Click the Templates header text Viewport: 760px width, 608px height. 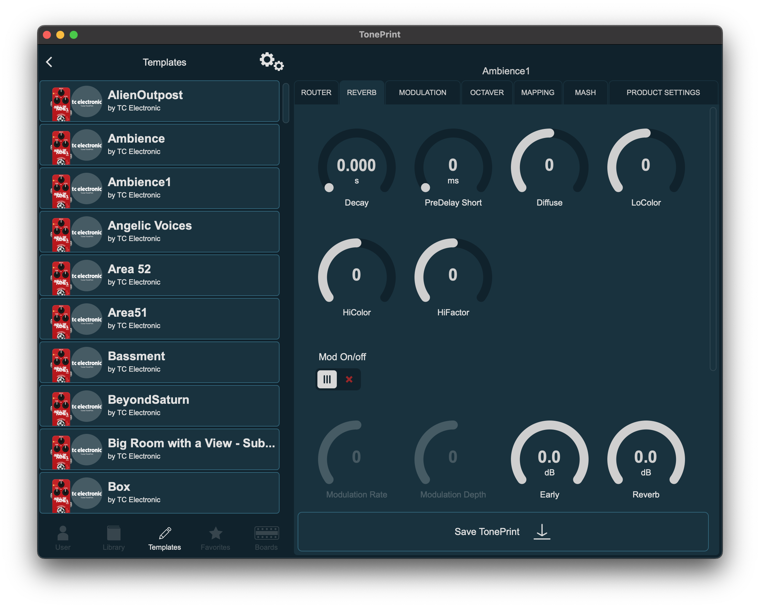pyautogui.click(x=164, y=62)
